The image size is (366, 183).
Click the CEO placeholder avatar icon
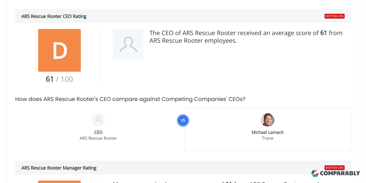pos(98,120)
